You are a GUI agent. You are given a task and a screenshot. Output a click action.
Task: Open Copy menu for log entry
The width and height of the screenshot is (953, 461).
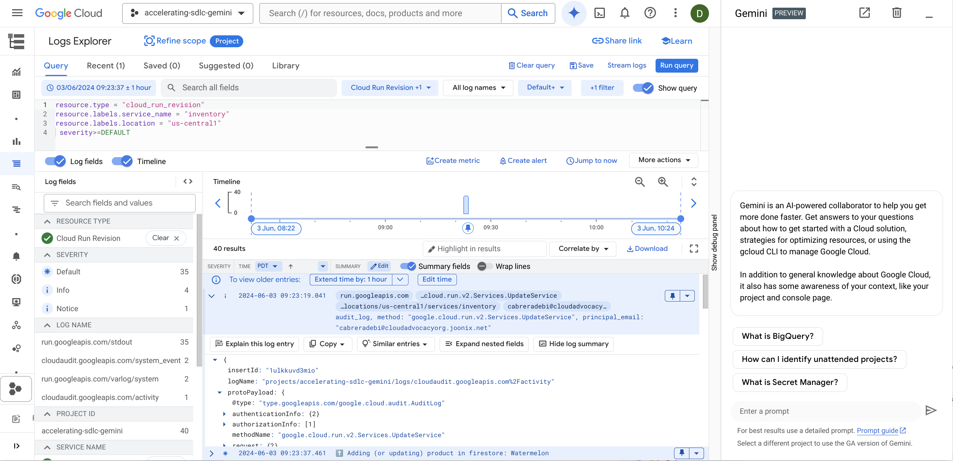[328, 344]
